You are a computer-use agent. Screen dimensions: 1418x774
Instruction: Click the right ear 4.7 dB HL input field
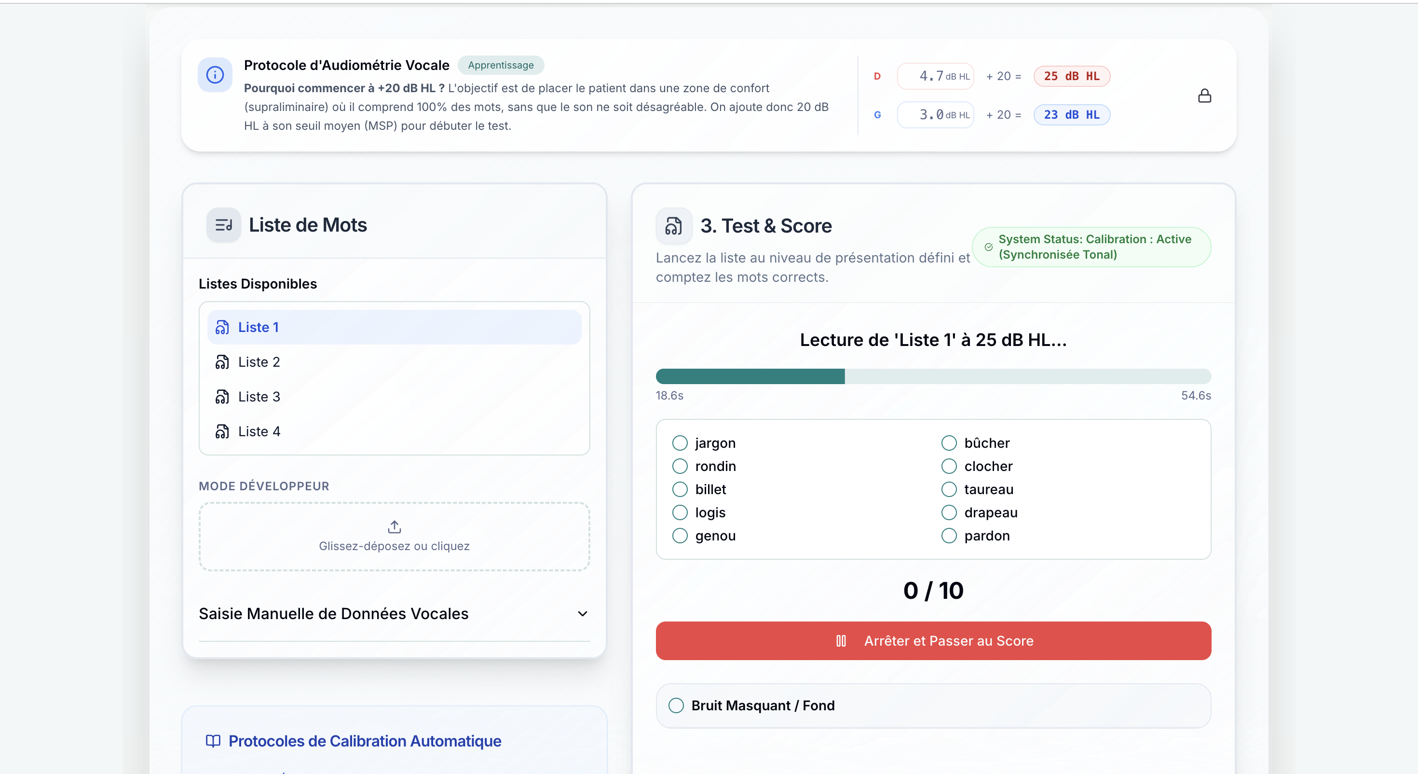click(930, 76)
